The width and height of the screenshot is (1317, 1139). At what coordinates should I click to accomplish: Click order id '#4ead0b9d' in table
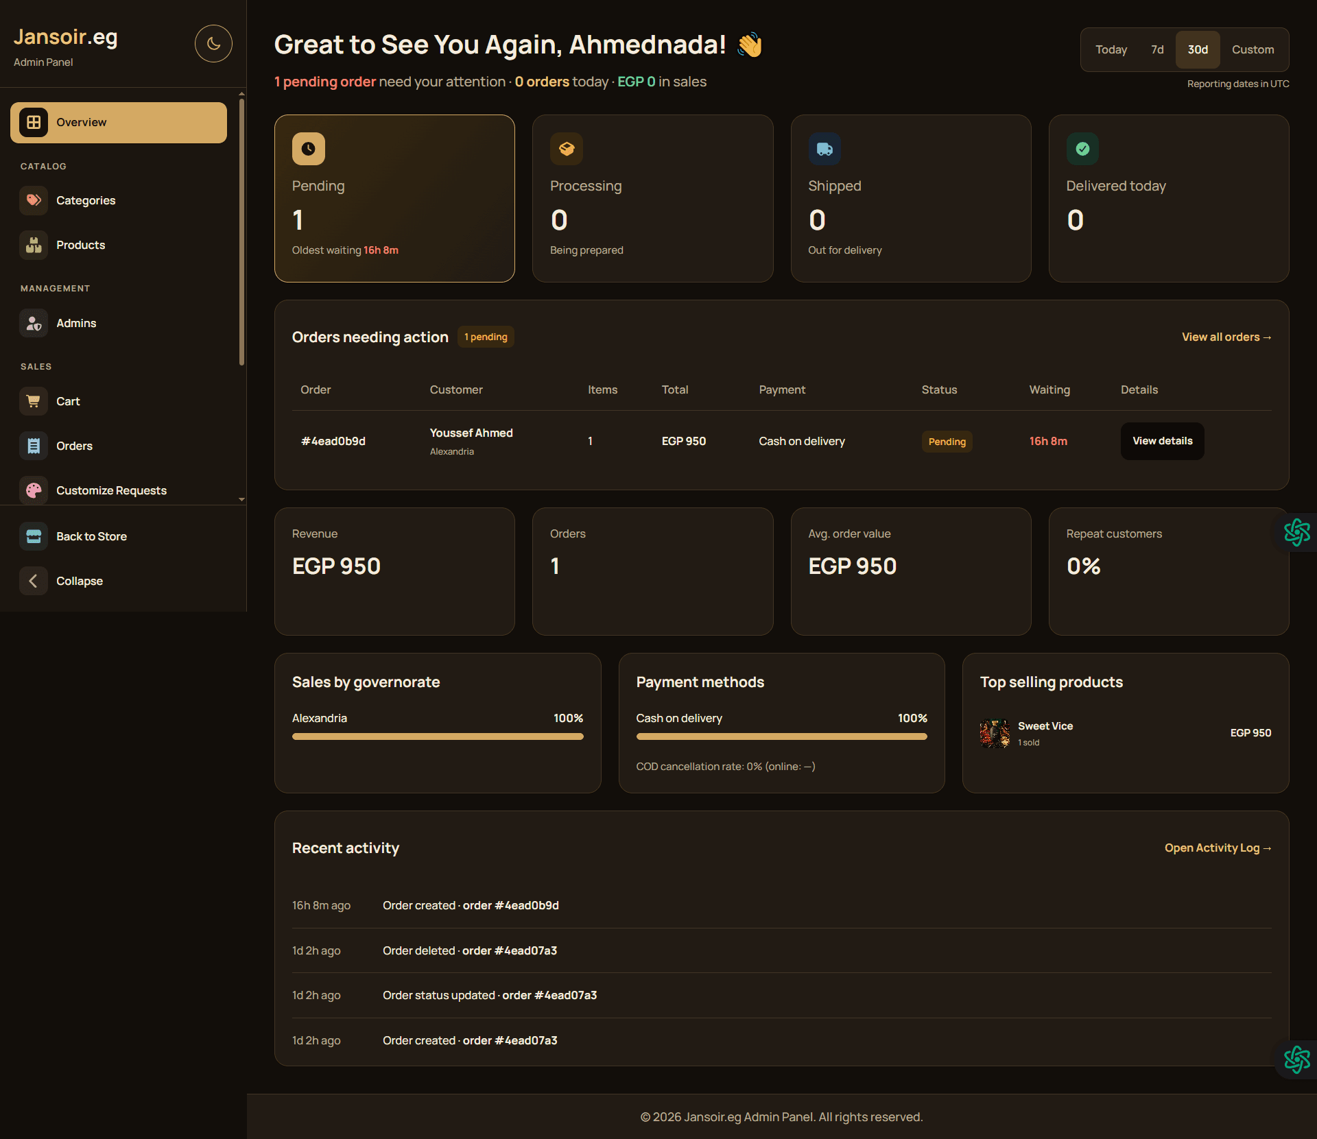coord(333,441)
